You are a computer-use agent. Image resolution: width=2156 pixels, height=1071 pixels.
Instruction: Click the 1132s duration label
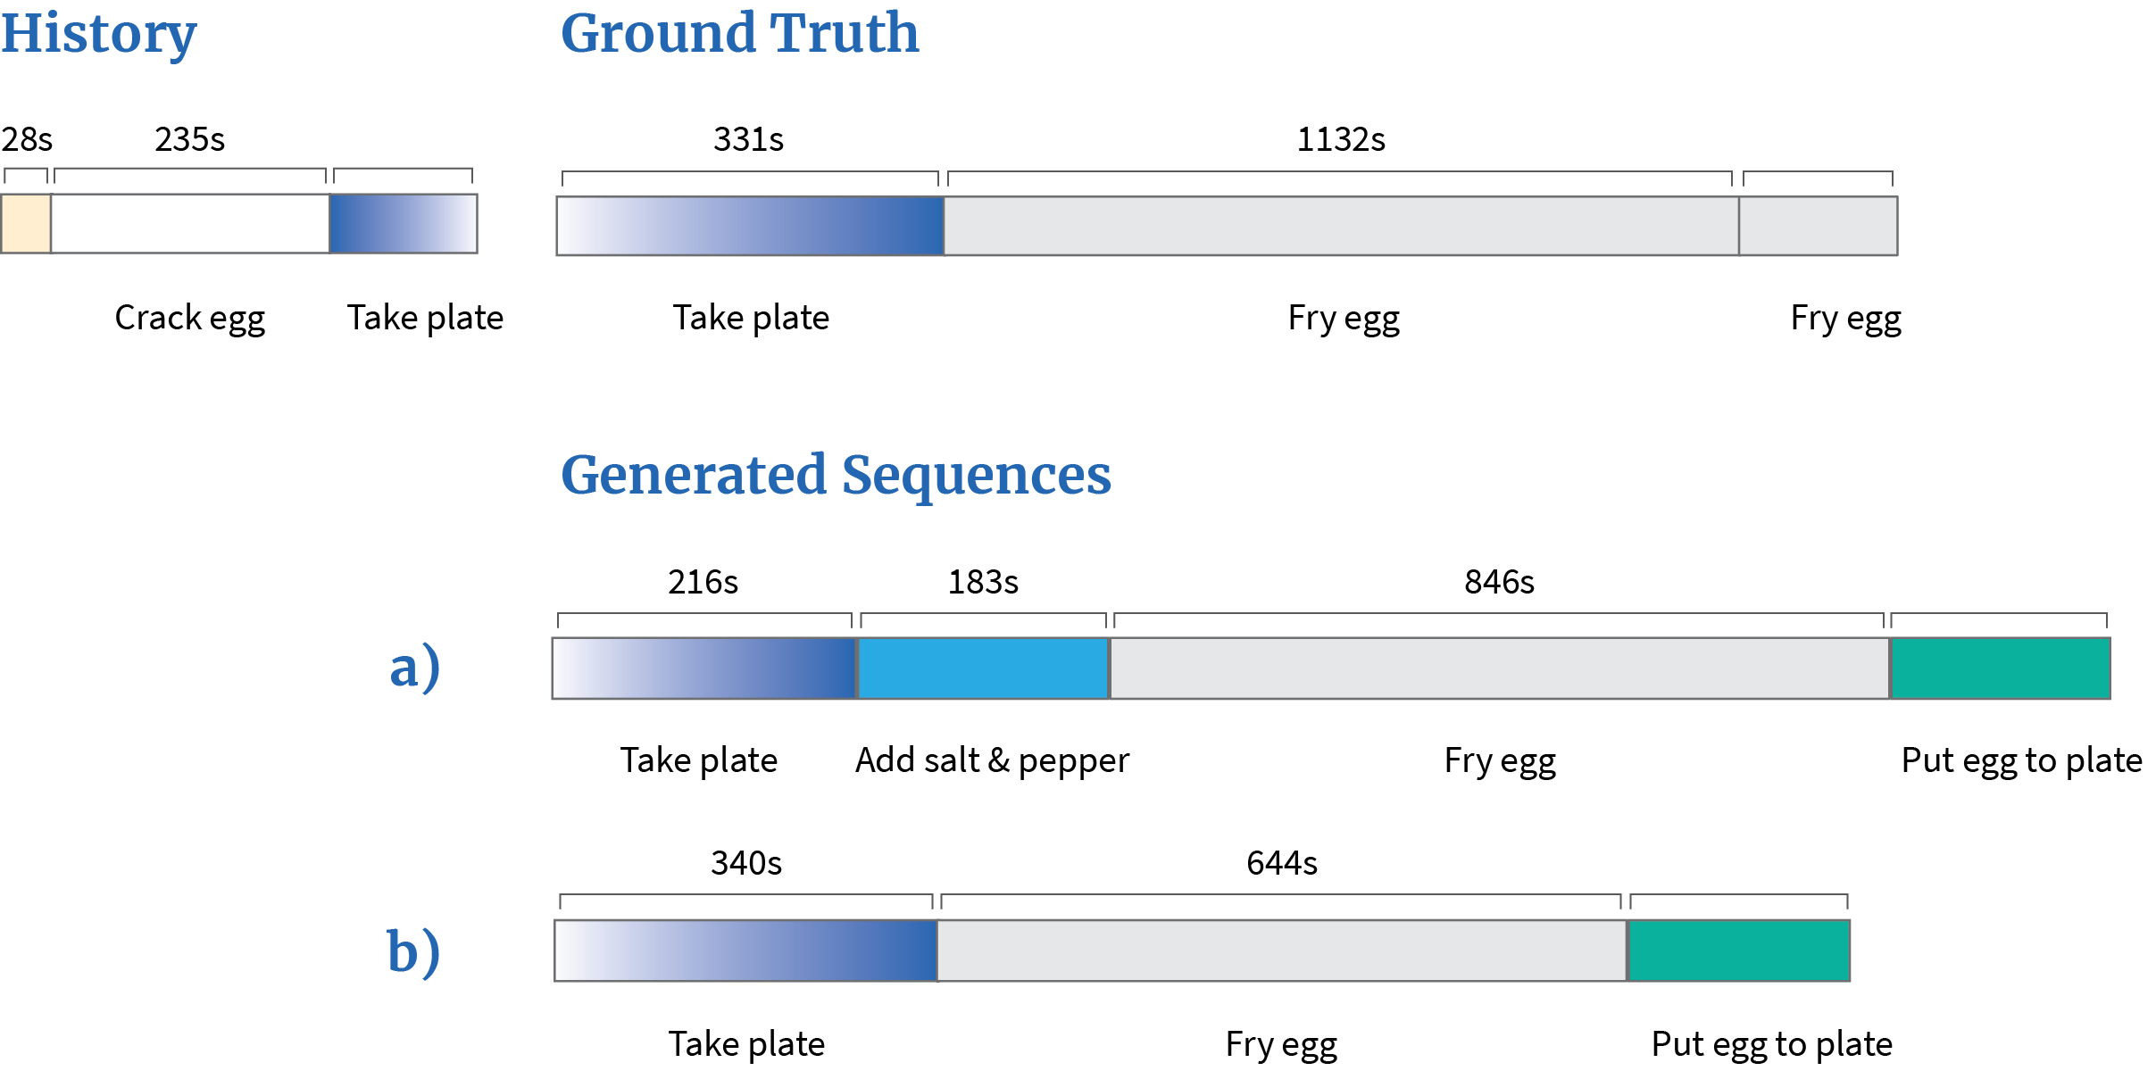1341,139
